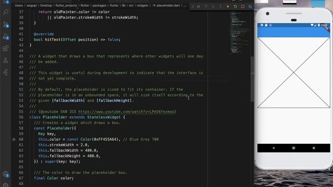Click the editor vertical scrollbar

click(x=252, y=79)
